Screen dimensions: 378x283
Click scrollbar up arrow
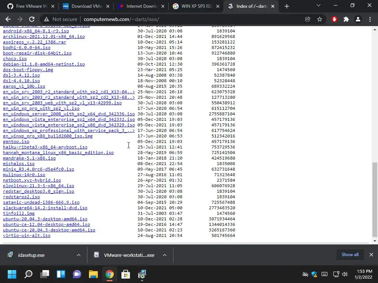375,29
